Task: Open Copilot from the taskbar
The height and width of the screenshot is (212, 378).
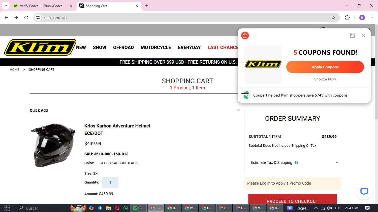Action: pos(91,208)
